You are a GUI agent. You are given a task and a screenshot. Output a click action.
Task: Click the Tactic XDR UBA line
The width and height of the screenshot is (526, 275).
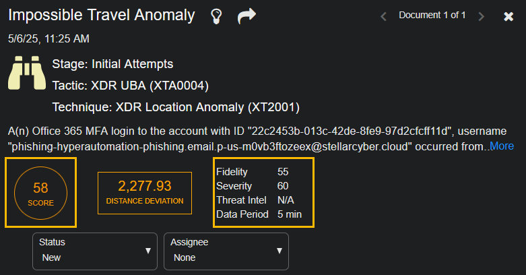131,86
